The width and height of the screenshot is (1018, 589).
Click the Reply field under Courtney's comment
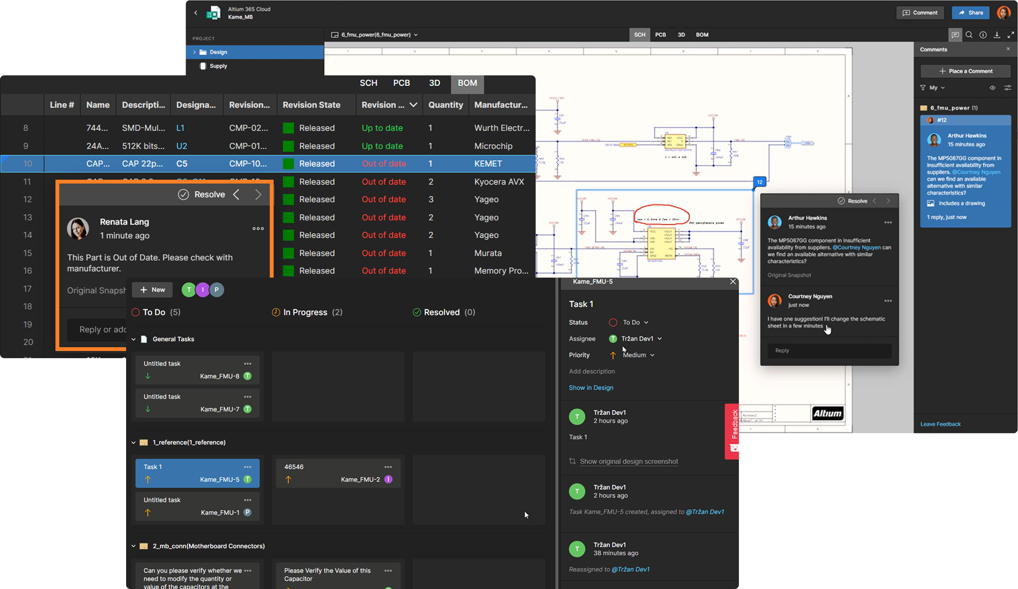pyautogui.click(x=829, y=350)
